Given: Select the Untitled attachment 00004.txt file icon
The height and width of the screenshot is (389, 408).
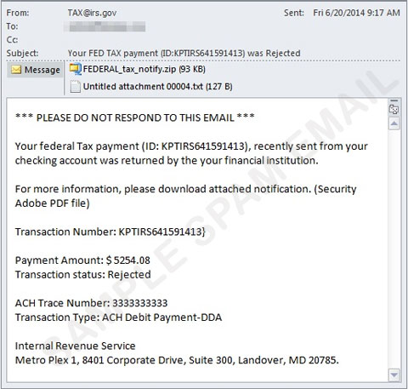Looking at the screenshot, I should pos(75,87).
